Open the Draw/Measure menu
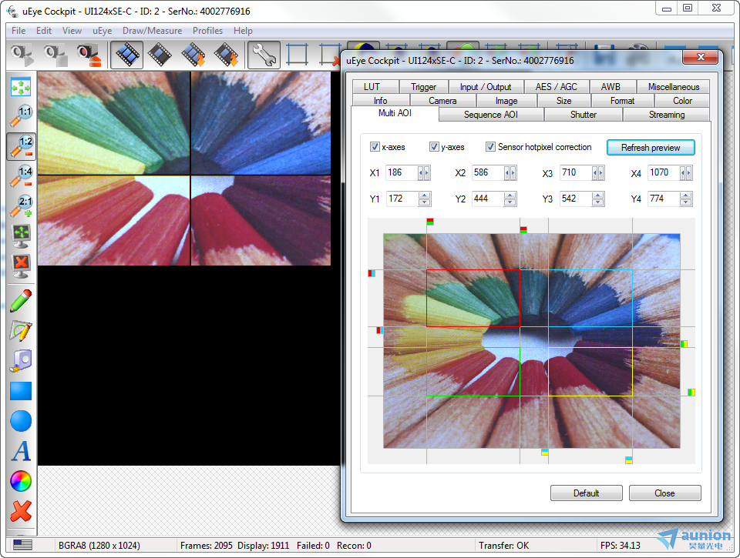 [x=152, y=31]
